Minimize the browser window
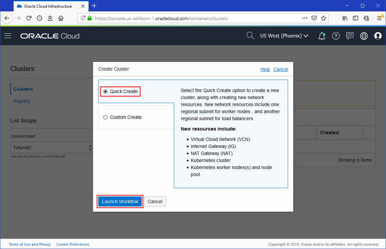The image size is (386, 249). 347,6
